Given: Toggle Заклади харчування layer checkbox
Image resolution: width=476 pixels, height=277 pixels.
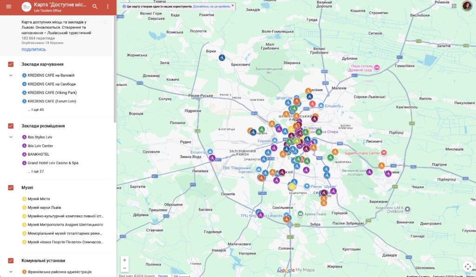Looking at the screenshot, I should (11, 64).
